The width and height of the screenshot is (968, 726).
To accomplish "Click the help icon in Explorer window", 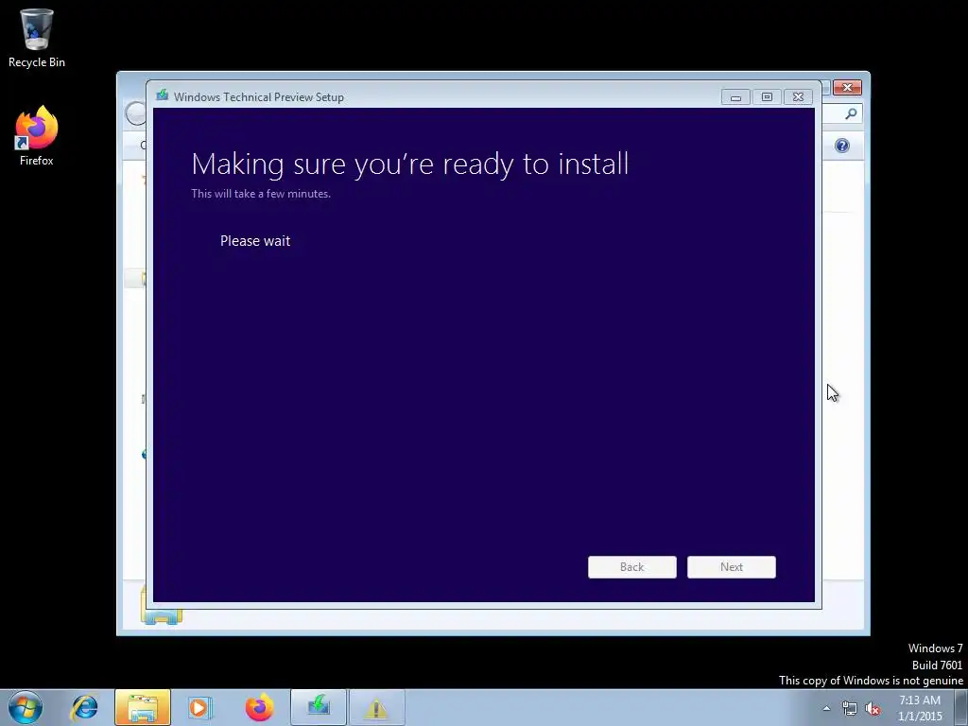I will click(x=842, y=146).
